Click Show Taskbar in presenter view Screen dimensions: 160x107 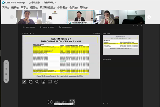click(29, 27)
